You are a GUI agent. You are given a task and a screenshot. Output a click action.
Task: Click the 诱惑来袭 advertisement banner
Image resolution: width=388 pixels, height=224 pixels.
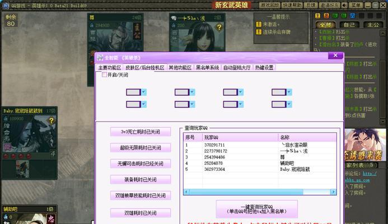[365, 145]
